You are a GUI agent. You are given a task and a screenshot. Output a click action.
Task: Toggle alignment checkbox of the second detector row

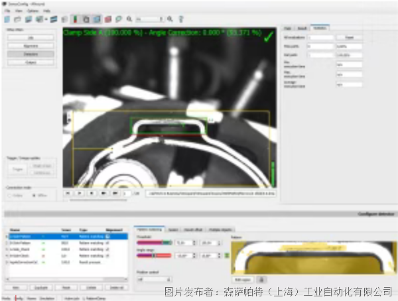(107, 243)
